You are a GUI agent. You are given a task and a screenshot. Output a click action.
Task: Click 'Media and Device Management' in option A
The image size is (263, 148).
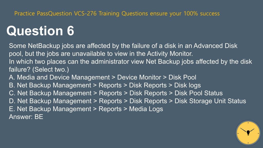click(x=63, y=77)
